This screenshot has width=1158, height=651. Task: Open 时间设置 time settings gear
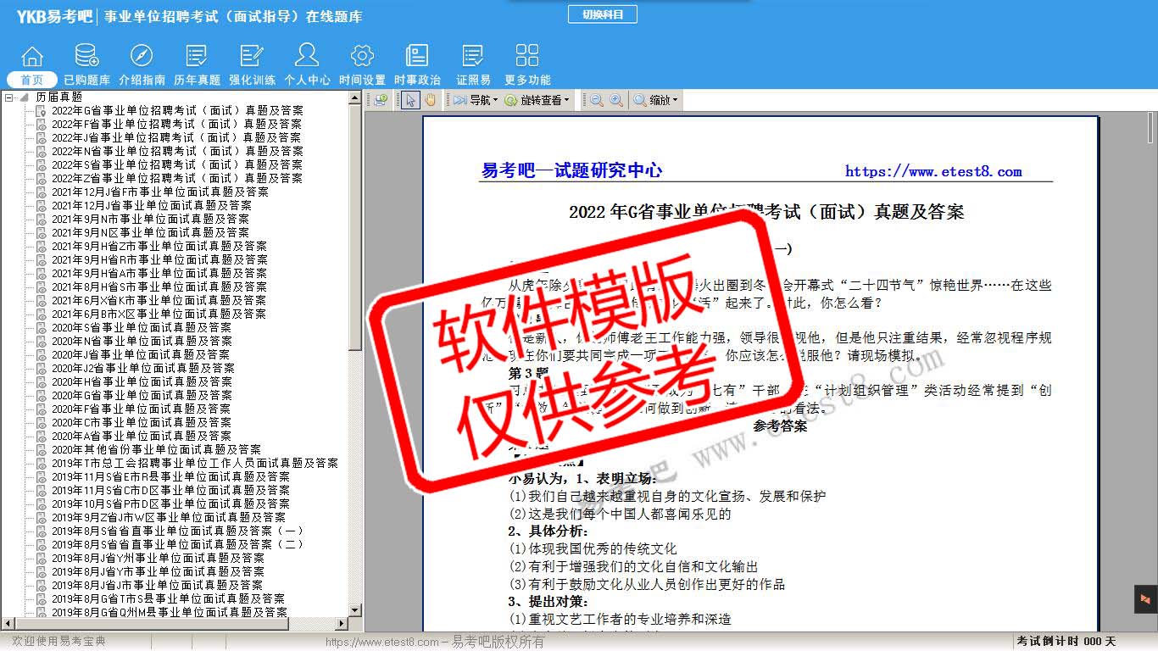(362, 65)
